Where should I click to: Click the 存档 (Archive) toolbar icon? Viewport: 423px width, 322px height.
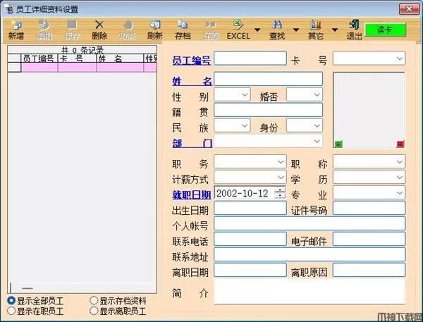182,26
